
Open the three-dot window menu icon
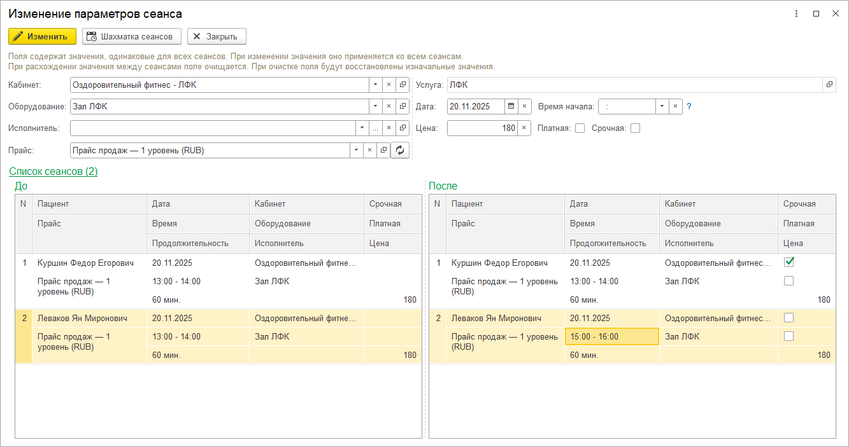click(x=796, y=13)
